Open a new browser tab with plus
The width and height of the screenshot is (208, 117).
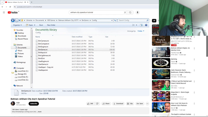point(32,2)
